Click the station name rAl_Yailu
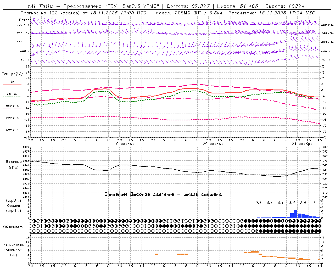 click(x=40, y=6)
